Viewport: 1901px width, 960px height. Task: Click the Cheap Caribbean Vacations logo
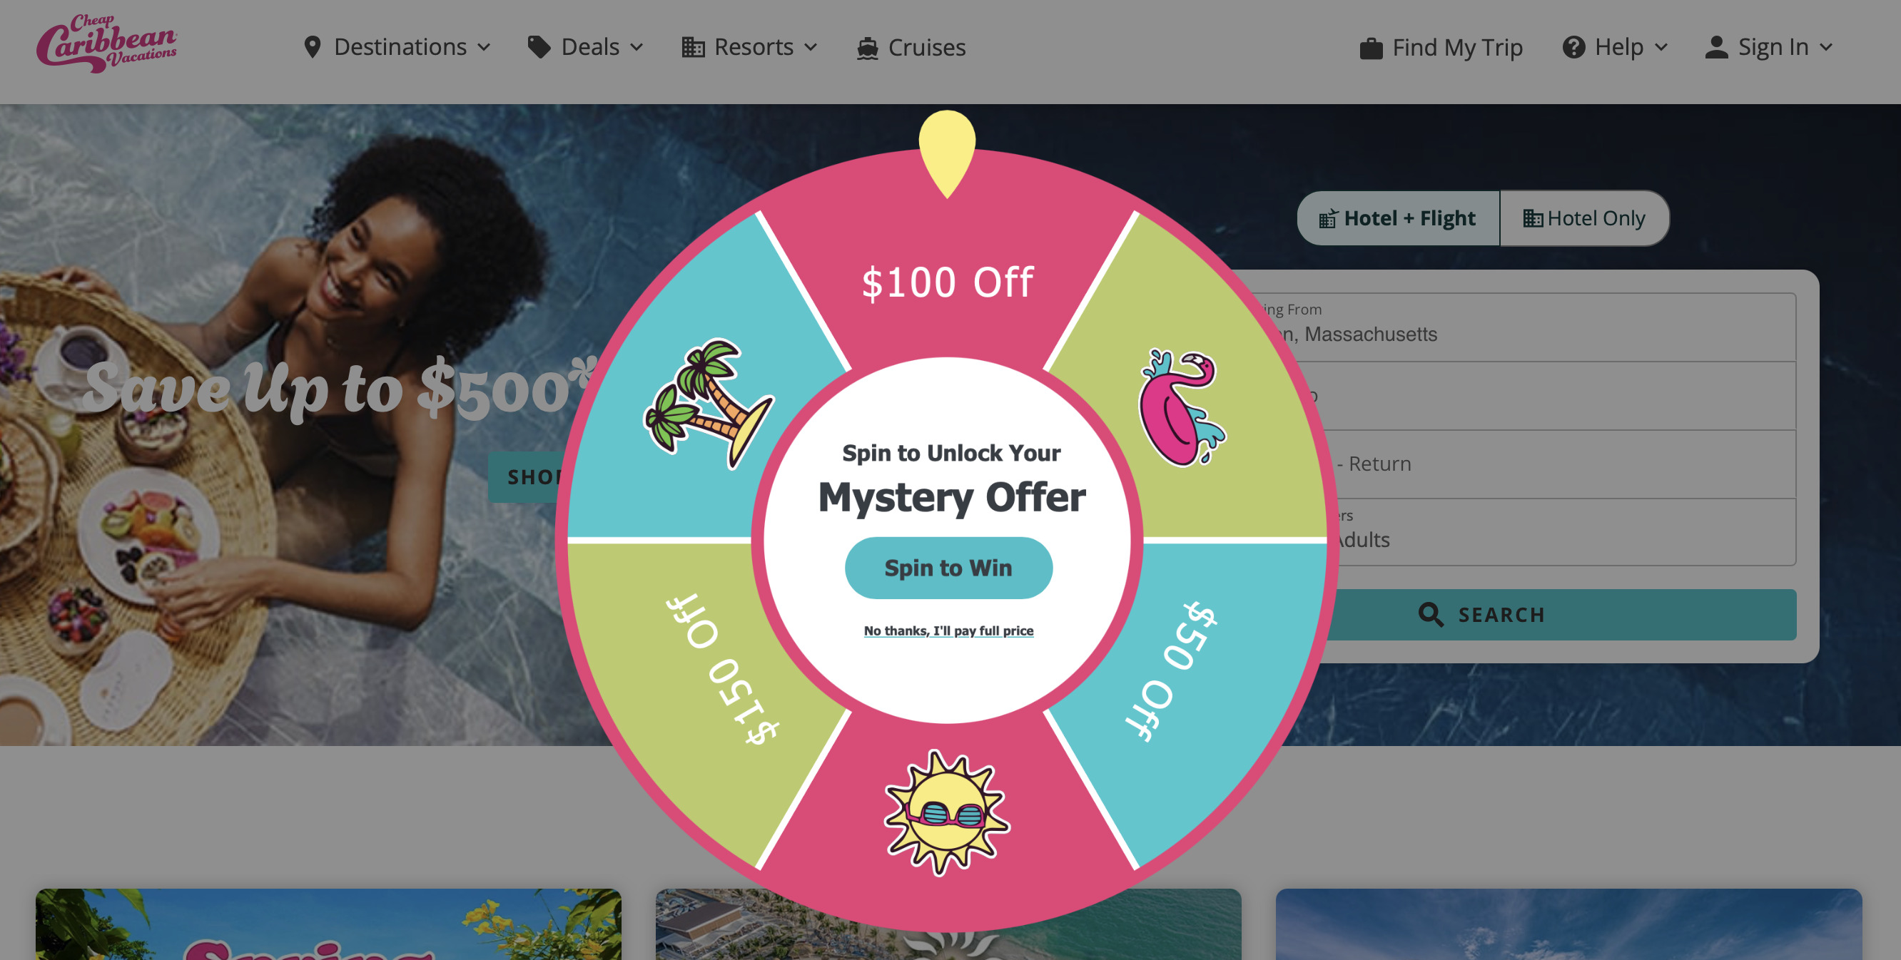coord(107,44)
